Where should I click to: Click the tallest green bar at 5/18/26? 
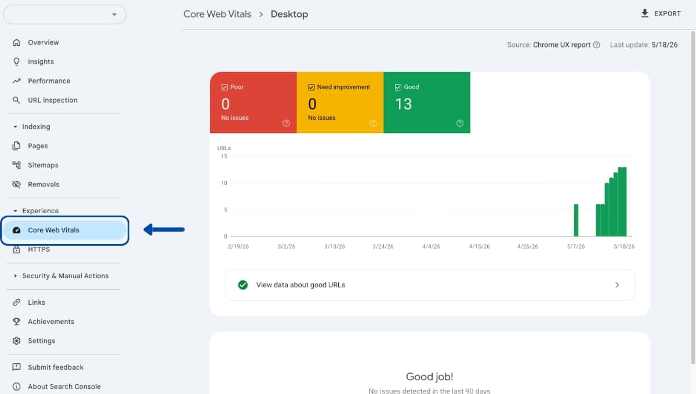(624, 202)
